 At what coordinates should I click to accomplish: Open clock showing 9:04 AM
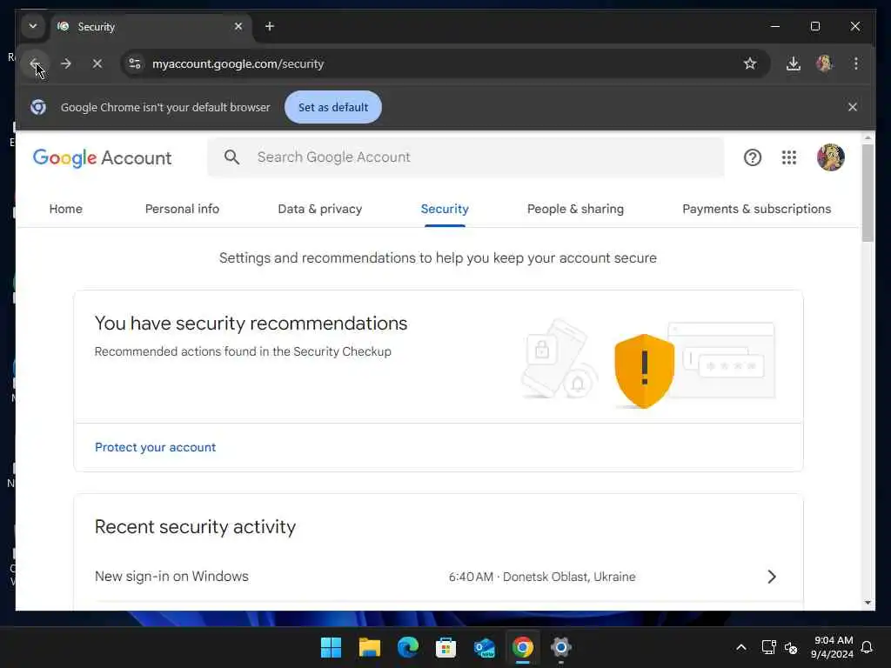(832, 647)
